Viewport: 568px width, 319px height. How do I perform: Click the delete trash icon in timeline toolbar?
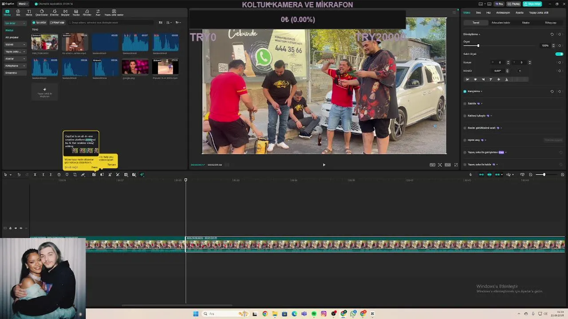(x=59, y=175)
